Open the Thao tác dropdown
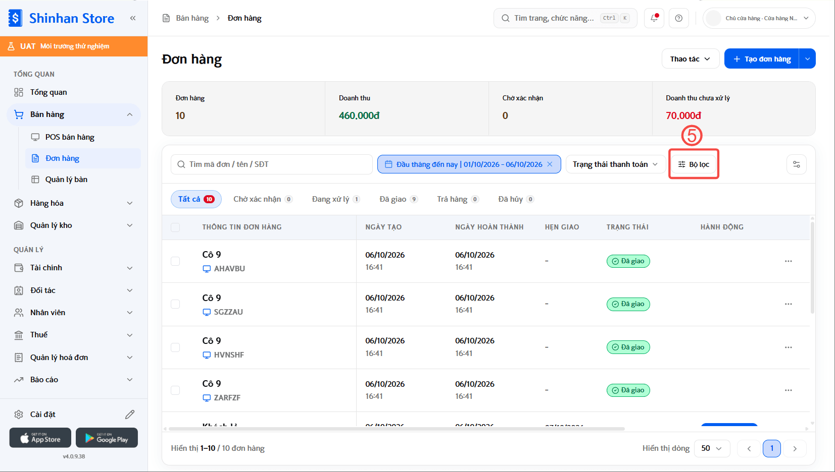 (x=690, y=59)
